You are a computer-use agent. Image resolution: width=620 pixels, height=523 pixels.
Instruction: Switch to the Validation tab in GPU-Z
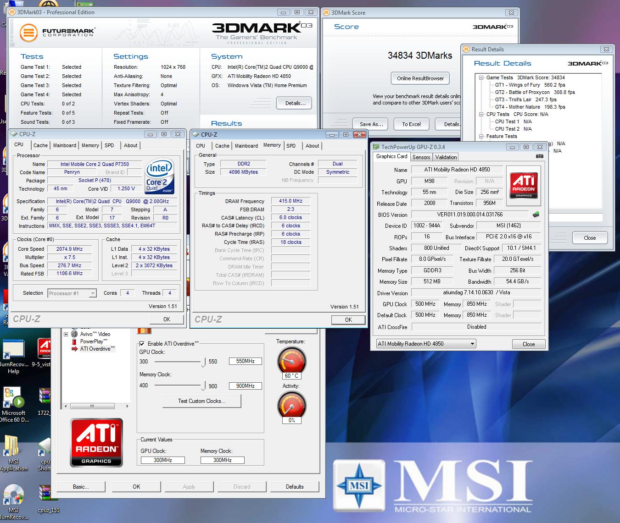click(446, 157)
